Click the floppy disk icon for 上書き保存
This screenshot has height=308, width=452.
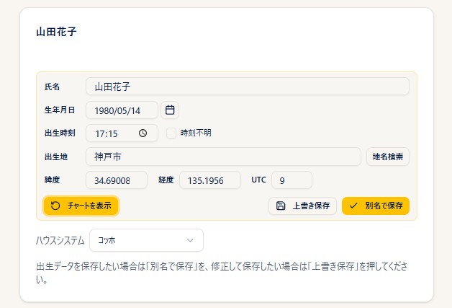281,206
